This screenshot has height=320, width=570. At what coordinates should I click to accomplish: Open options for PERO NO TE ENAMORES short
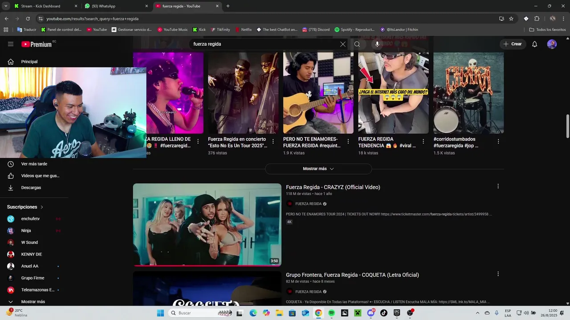348,141
